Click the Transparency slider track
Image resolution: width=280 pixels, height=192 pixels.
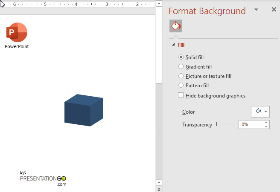[226, 124]
